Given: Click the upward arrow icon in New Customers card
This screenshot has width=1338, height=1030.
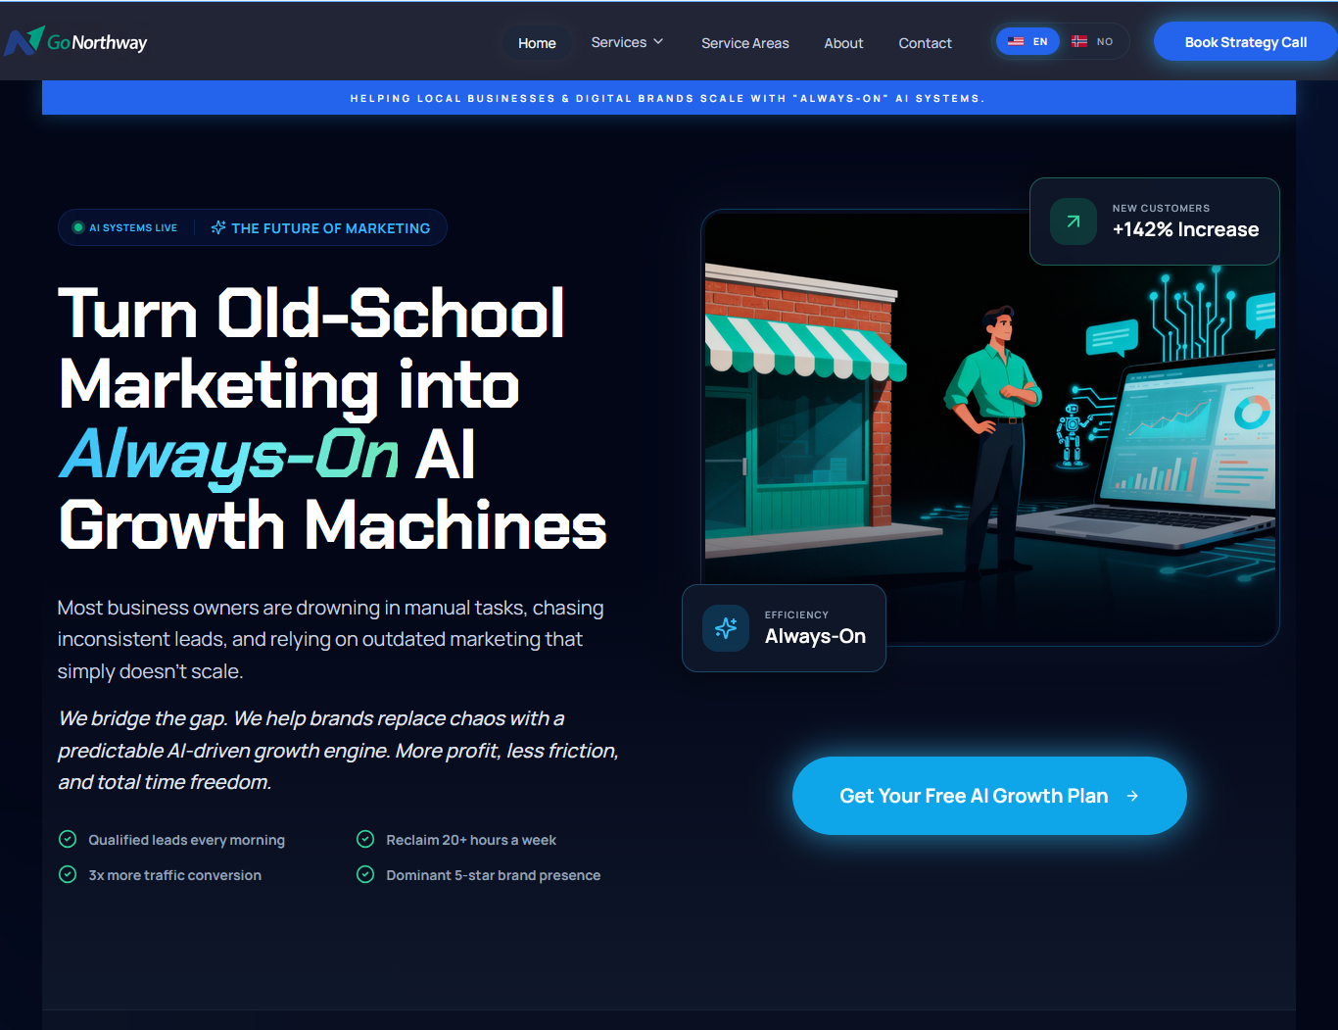Looking at the screenshot, I should point(1074,221).
